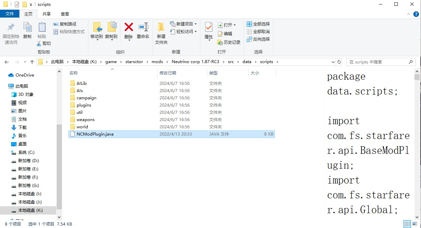Open the 轻松访问 dropdown
421x228 pixels.
click(x=183, y=32)
